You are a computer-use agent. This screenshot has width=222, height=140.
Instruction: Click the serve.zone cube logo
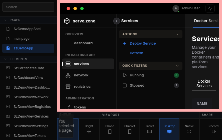67,21
